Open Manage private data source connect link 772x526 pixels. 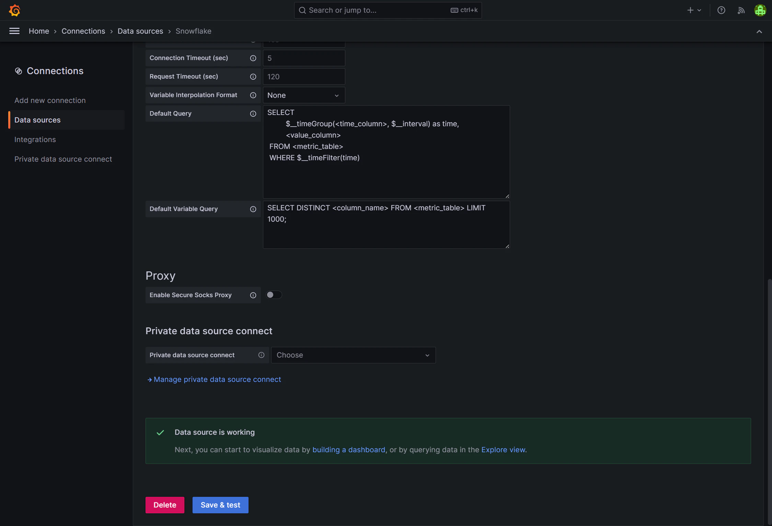[214, 379]
